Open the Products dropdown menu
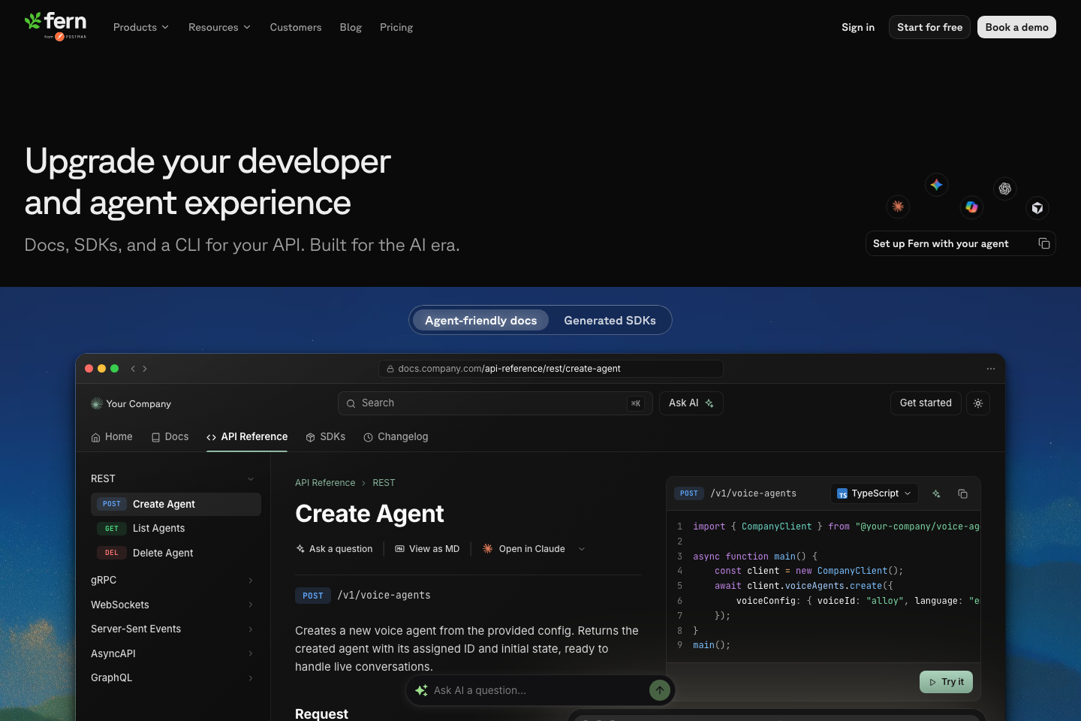The image size is (1081, 721). [x=141, y=27]
